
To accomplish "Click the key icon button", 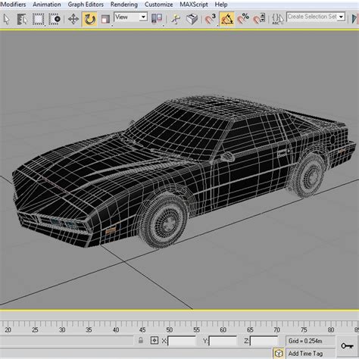I will tap(348, 345).
